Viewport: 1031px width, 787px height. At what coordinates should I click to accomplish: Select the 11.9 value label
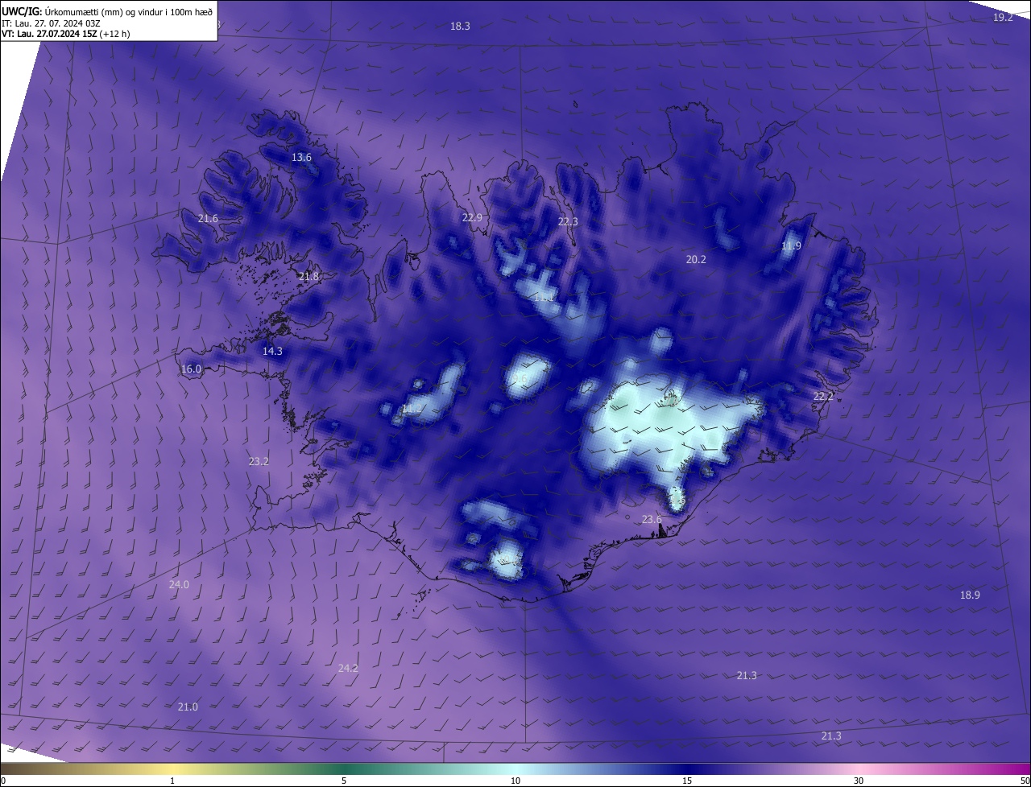792,245
